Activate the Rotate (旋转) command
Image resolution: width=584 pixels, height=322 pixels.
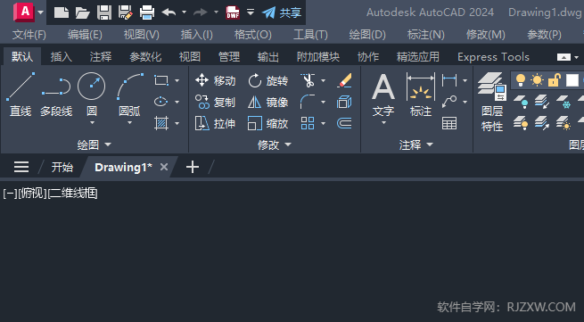coord(267,80)
